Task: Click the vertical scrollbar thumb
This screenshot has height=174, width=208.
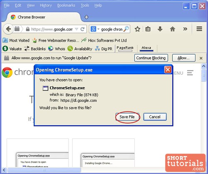Action: [203, 76]
